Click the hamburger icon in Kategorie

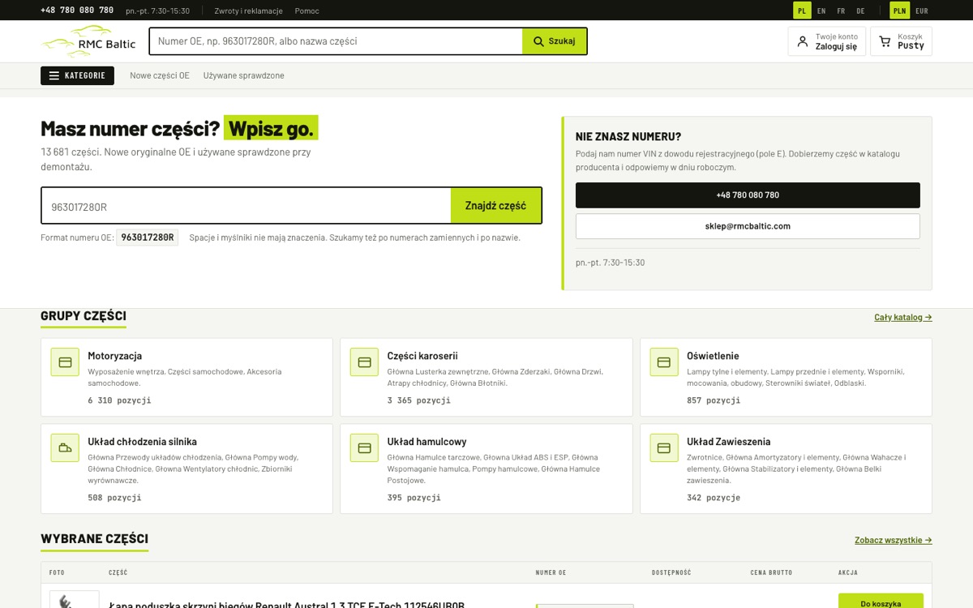click(54, 75)
